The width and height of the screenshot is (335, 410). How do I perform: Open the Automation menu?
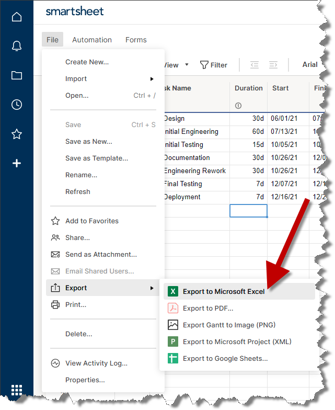(92, 40)
